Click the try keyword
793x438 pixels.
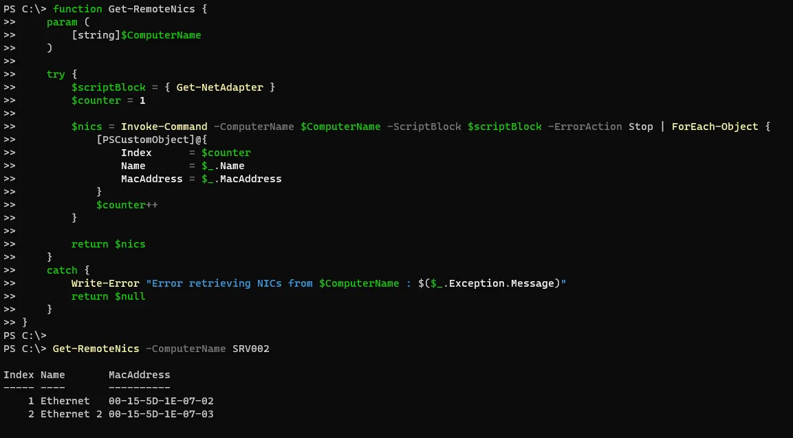(56, 74)
